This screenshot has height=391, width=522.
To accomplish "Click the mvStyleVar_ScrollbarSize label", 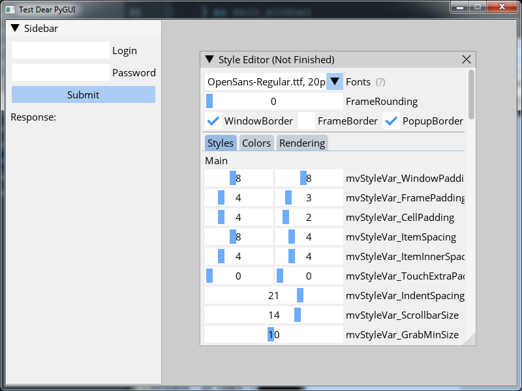I will coord(402,315).
